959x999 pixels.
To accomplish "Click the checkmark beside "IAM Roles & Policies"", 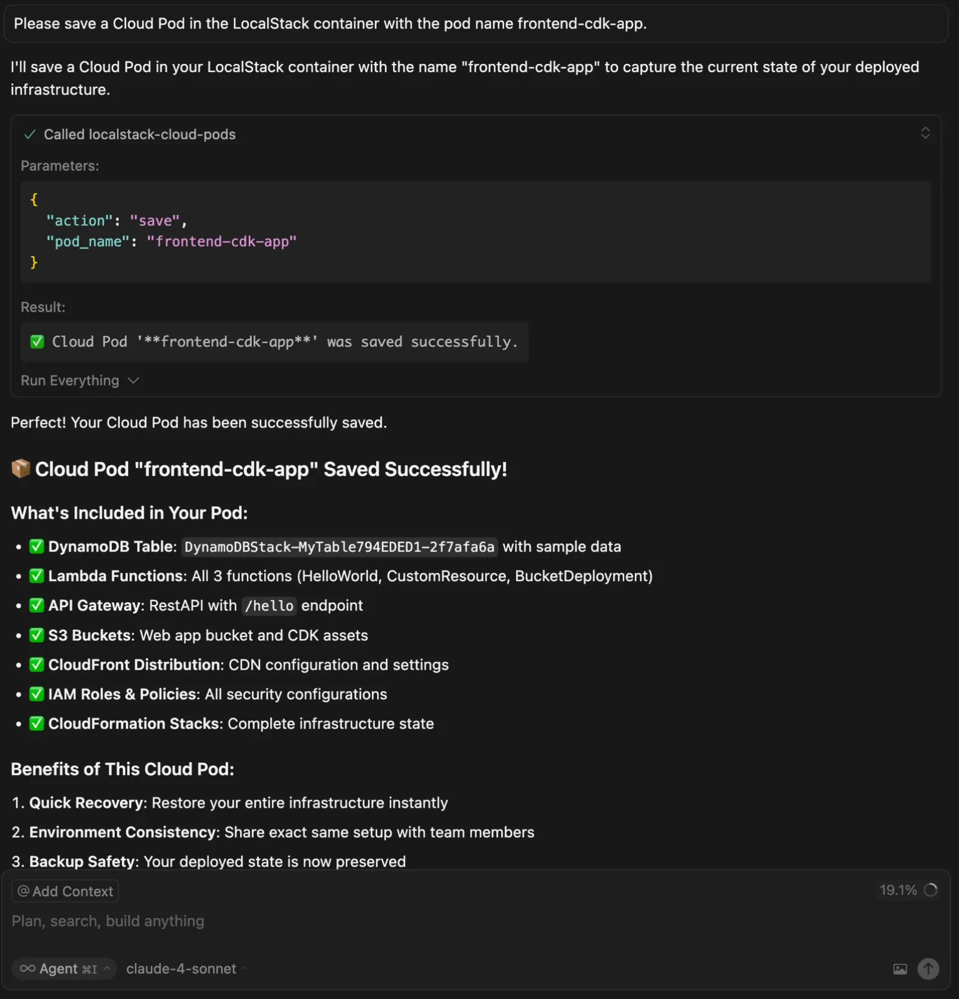I will pos(37,694).
